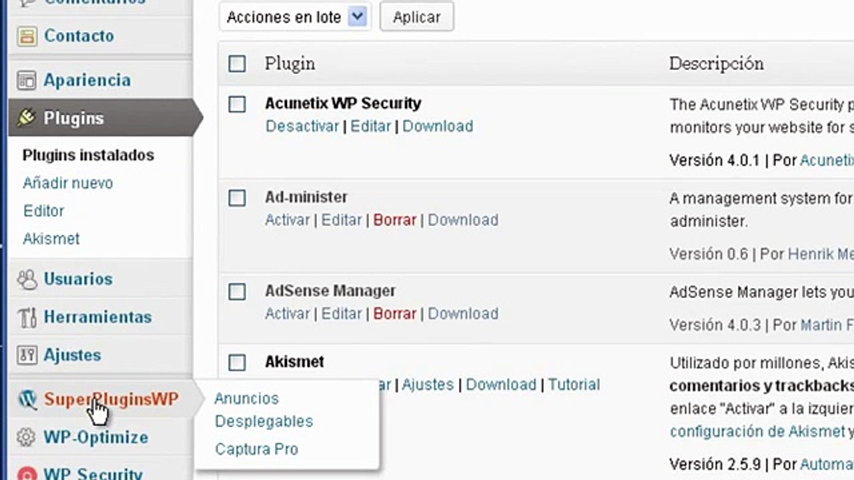Open the plugin Editor submenu link
The image size is (854, 480).
43,211
